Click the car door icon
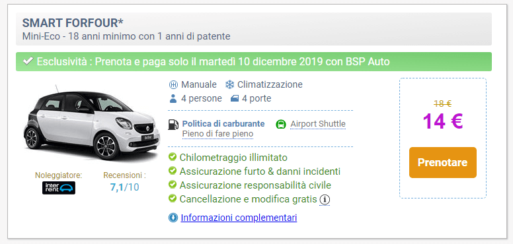Image resolution: width=513 pixels, height=244 pixels. 235,98
